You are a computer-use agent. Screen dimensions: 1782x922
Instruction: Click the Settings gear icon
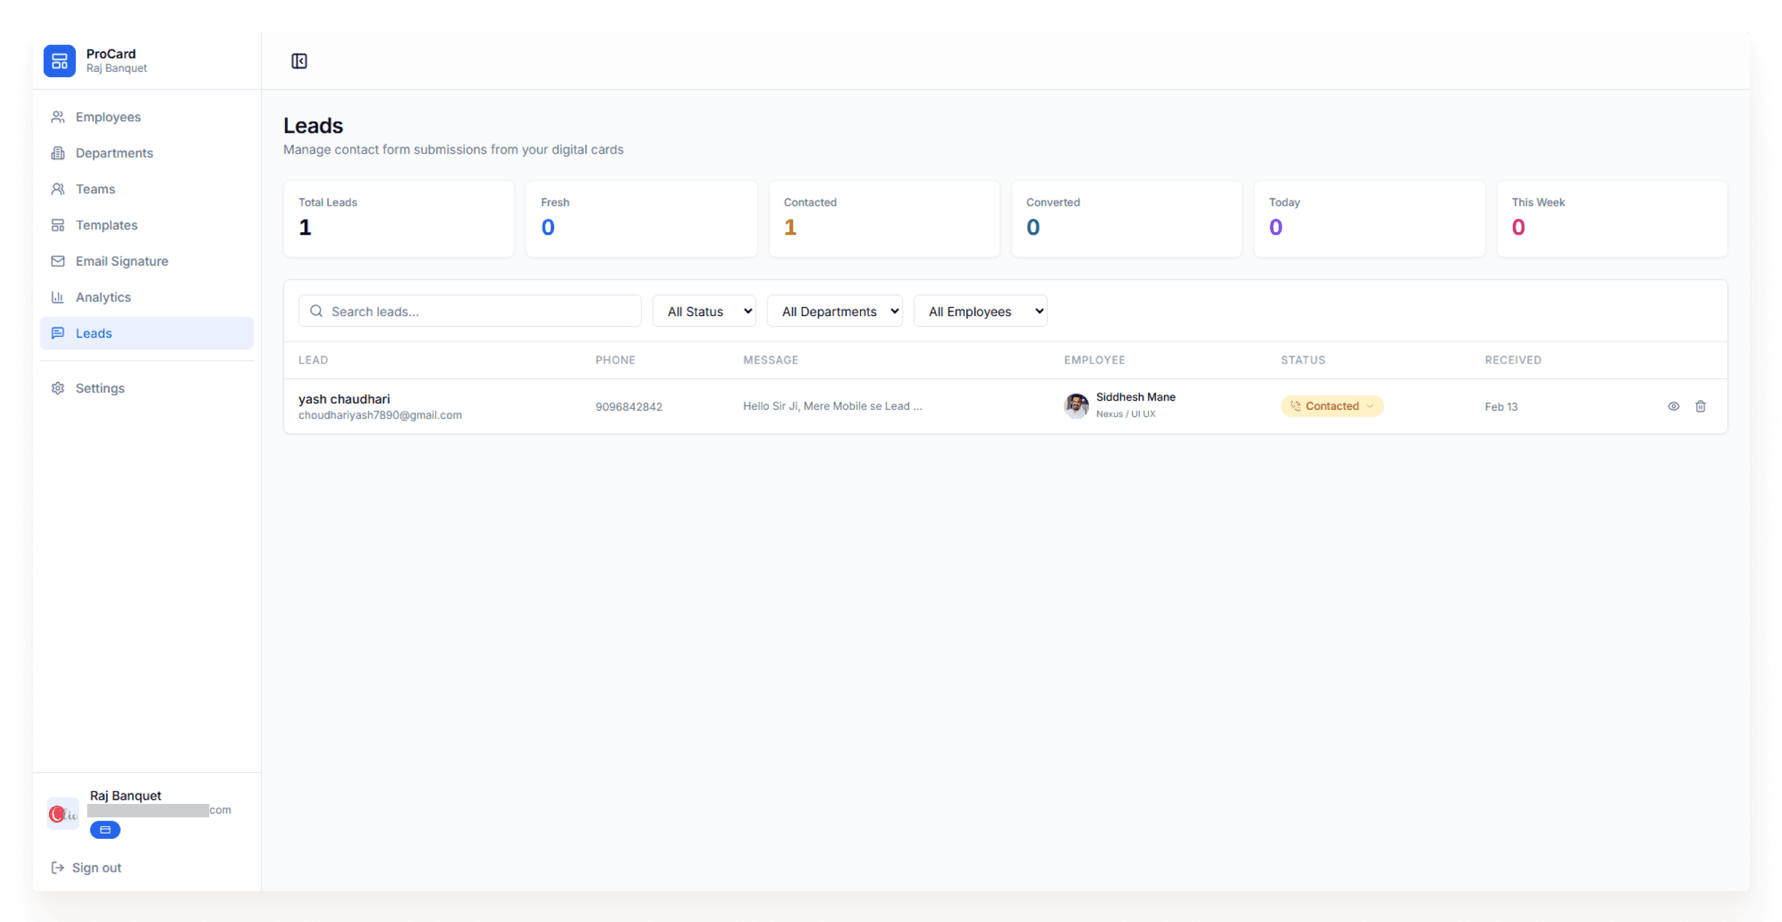point(58,388)
